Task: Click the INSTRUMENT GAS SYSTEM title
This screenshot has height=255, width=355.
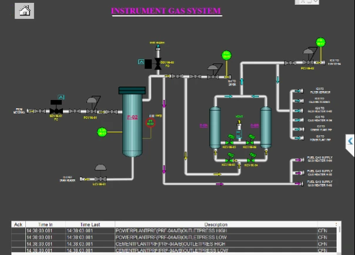Action: click(x=166, y=11)
